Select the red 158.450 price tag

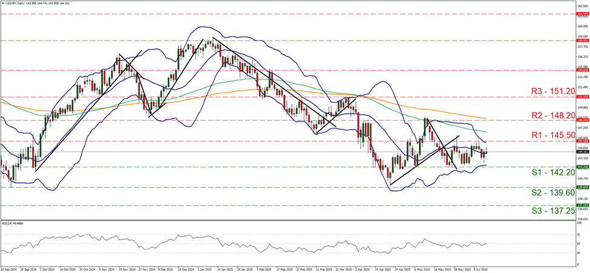point(580,40)
